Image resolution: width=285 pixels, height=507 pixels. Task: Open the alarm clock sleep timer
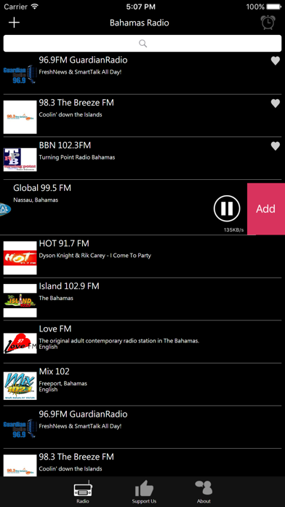(x=268, y=23)
